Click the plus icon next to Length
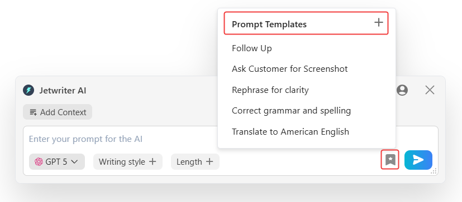The height and width of the screenshot is (202, 462). click(x=209, y=161)
